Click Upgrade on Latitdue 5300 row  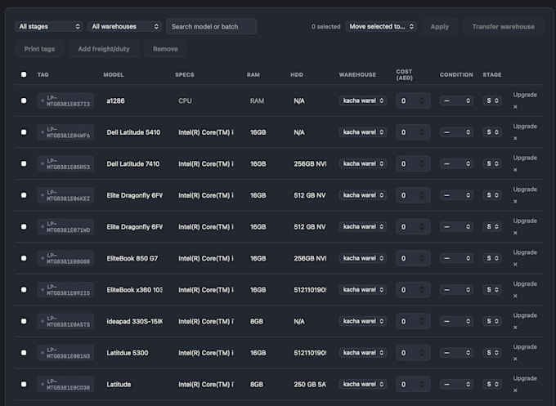(x=525, y=347)
